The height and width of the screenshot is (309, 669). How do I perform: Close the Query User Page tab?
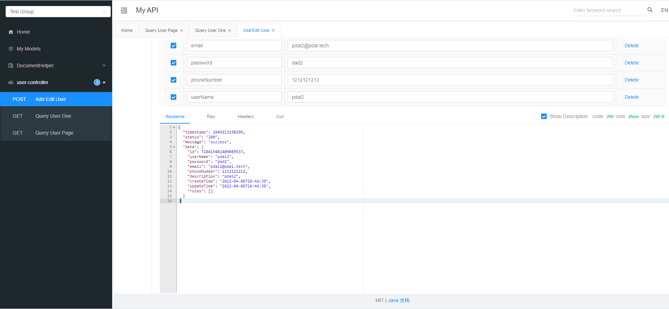click(182, 30)
